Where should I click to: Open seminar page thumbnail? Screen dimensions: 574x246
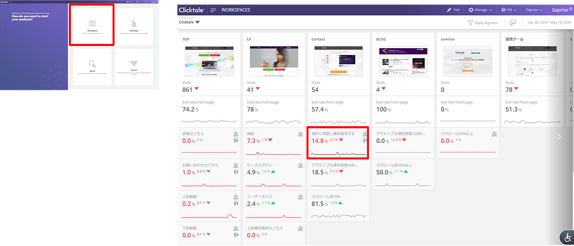pos(467,61)
